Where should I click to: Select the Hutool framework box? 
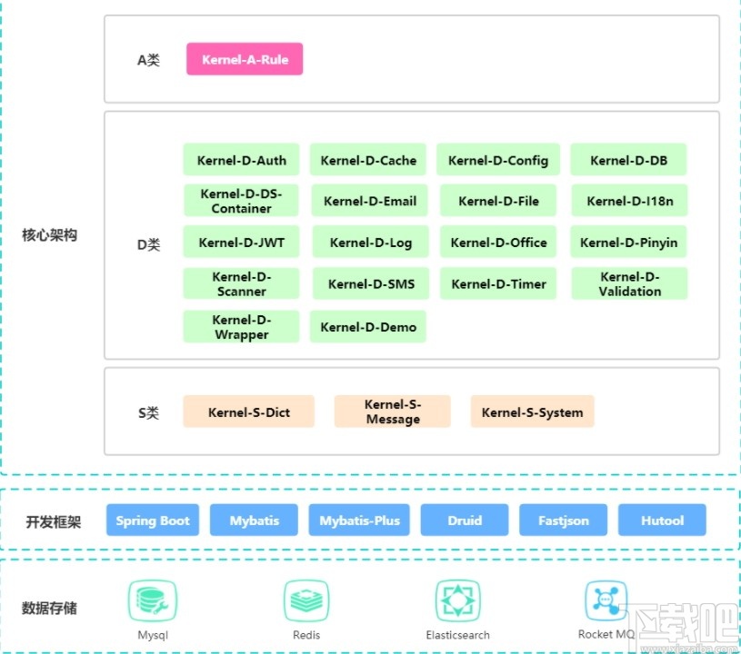(x=662, y=520)
